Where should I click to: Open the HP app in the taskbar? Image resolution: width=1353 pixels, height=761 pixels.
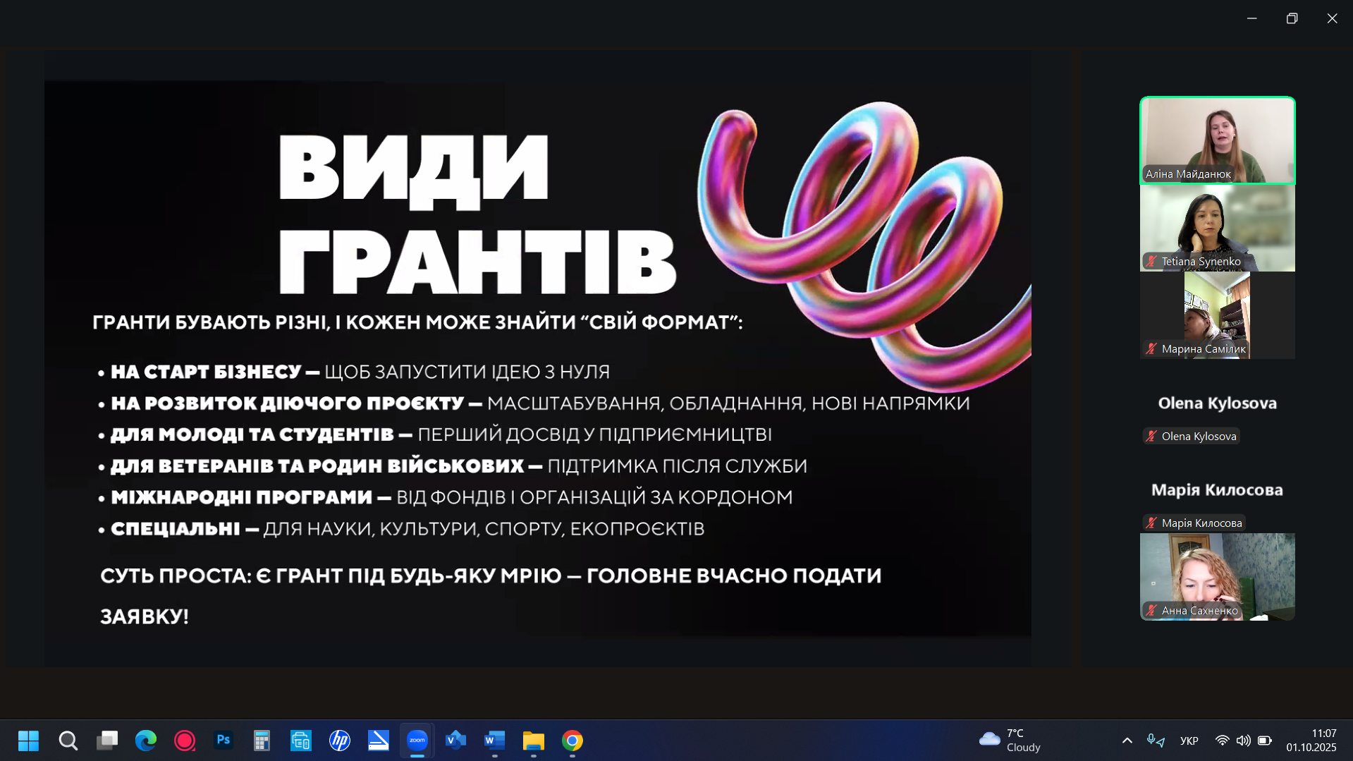pyautogui.click(x=340, y=741)
